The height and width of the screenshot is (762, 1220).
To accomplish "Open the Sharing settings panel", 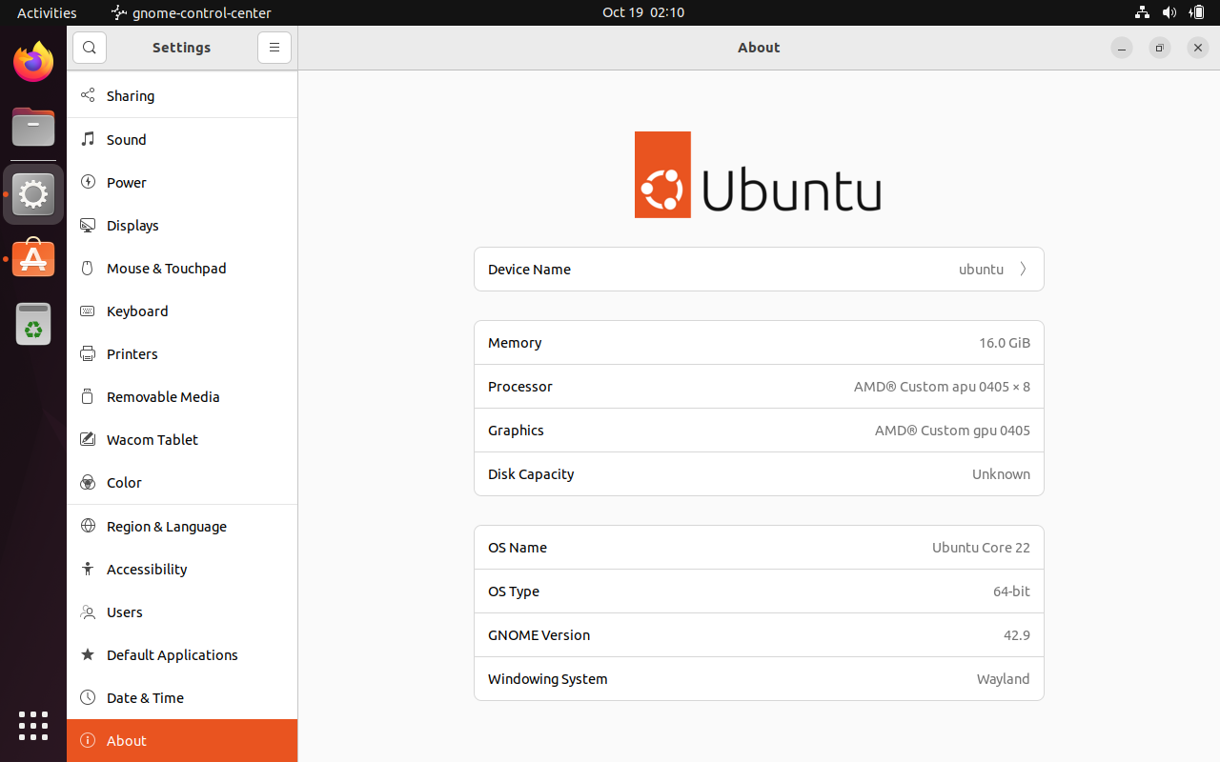I will 182,95.
